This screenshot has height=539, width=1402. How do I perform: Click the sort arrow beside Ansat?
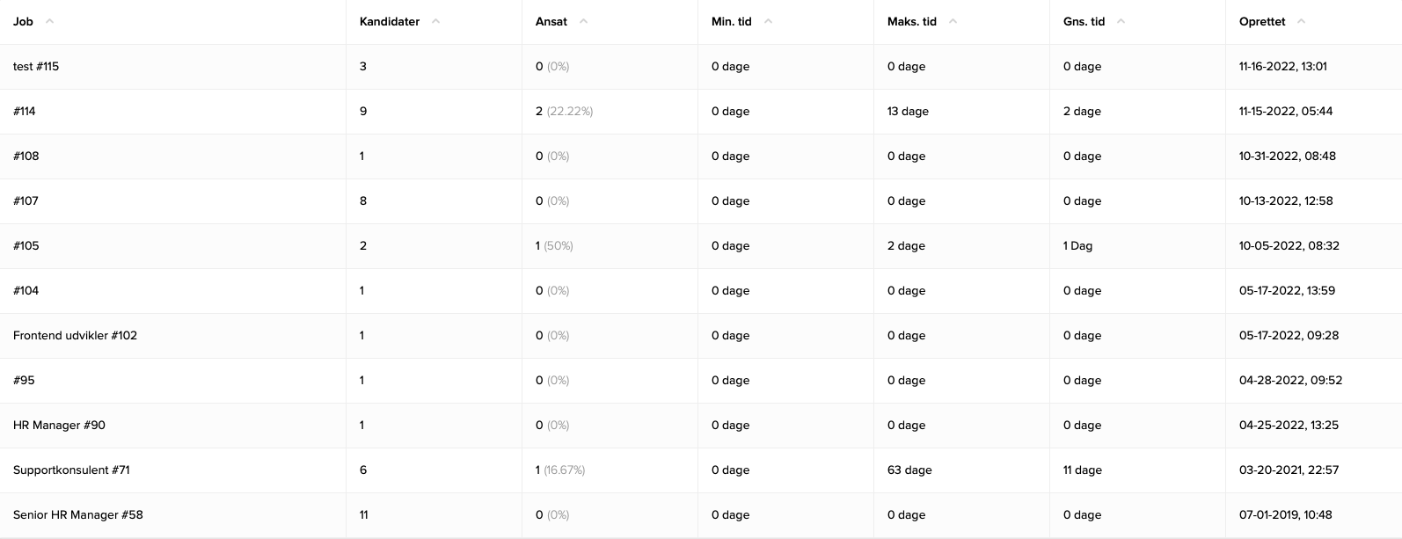pos(584,21)
